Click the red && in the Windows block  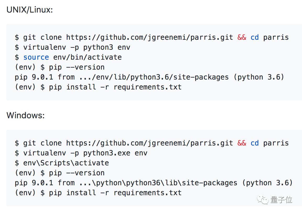pyautogui.click(x=242, y=143)
